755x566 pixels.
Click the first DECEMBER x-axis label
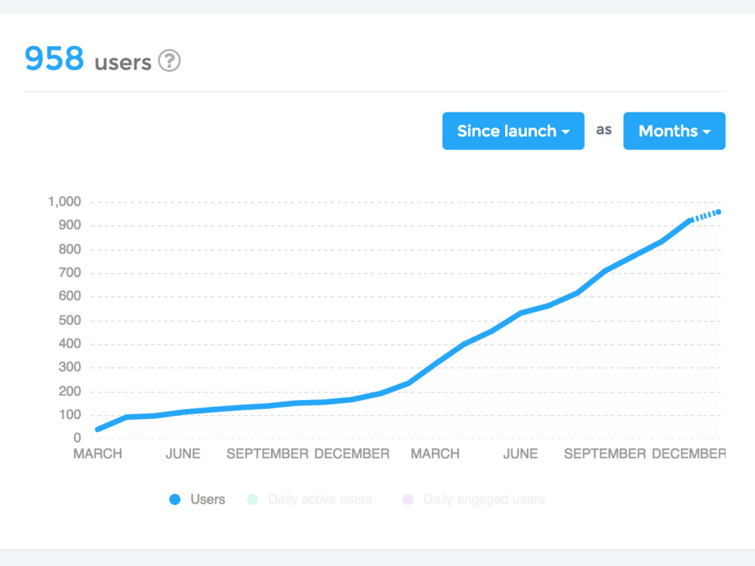[352, 454]
